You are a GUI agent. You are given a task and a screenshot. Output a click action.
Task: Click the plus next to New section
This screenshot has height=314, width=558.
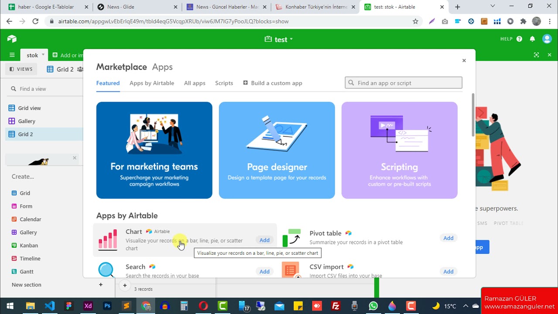(x=101, y=284)
